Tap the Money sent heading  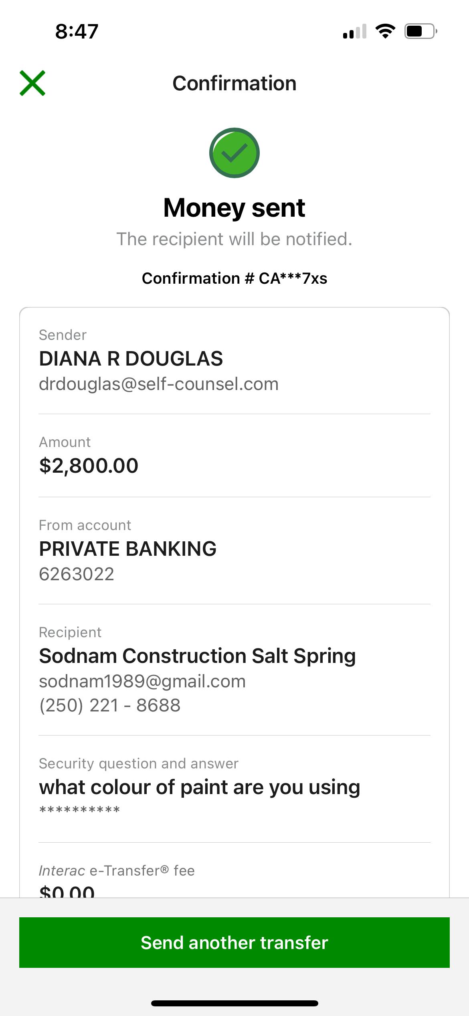pos(234,208)
